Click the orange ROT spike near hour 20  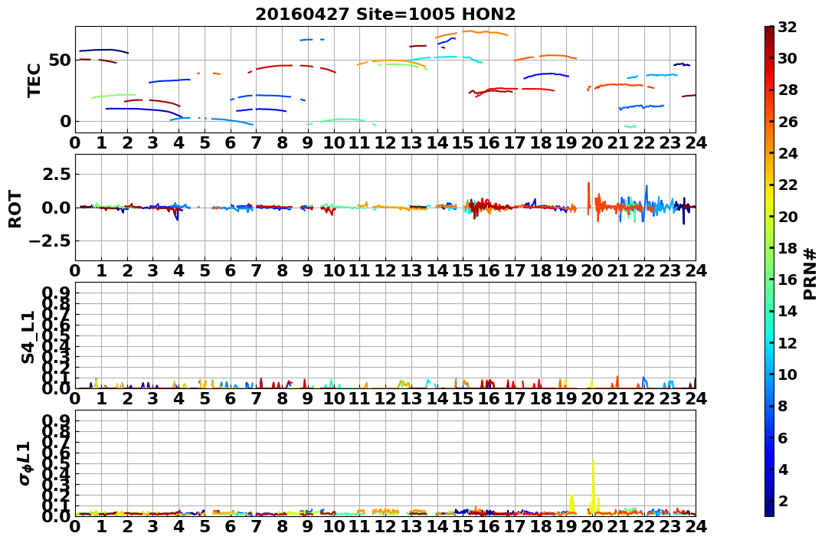pos(588,198)
